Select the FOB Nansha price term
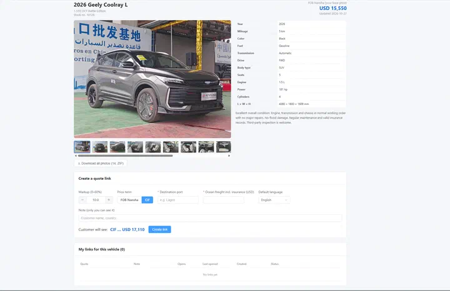This screenshot has width=450, height=291. point(129,200)
